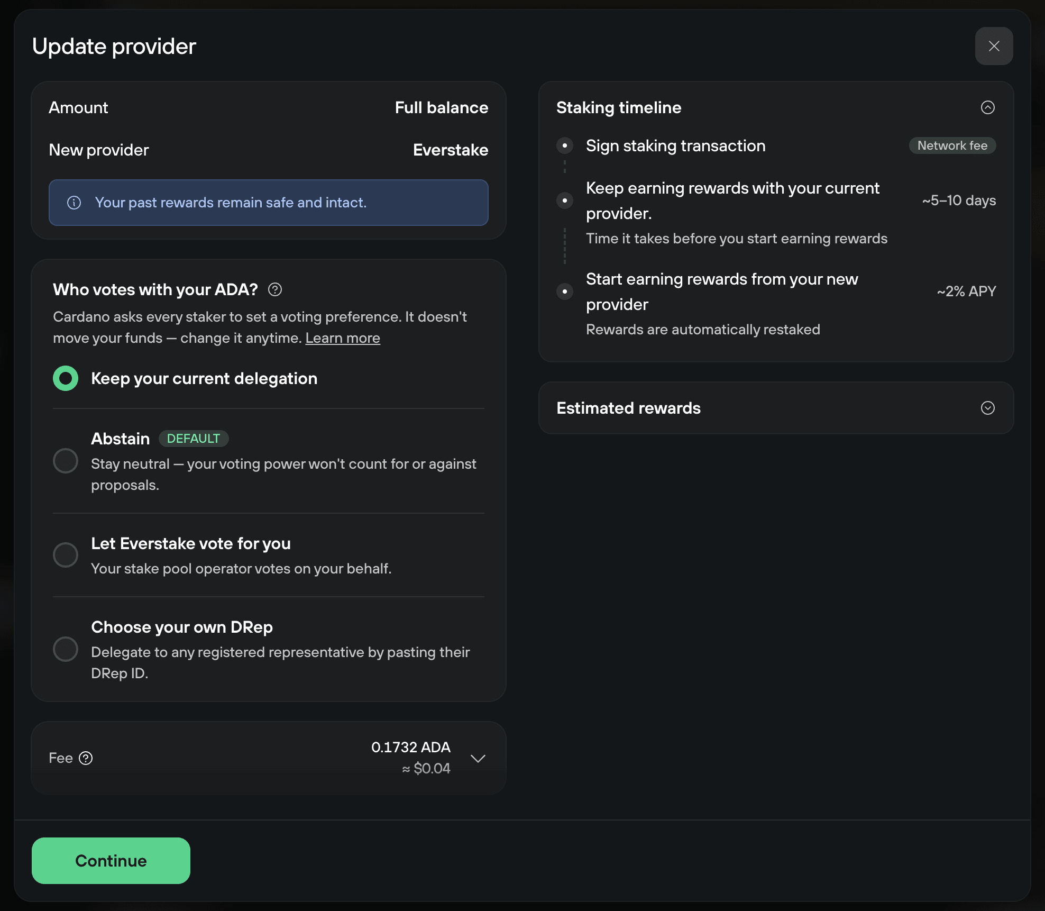Click the ~5–10 days duration text
The width and height of the screenshot is (1045, 911).
point(959,201)
